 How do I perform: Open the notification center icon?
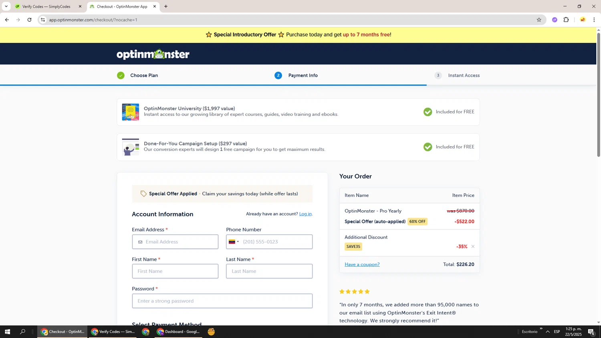(x=591, y=332)
